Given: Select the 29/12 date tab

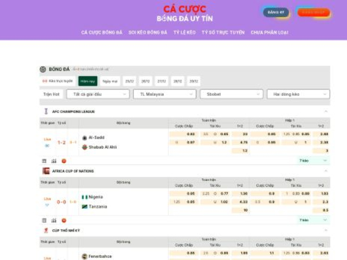Looking at the screenshot, I should 194,81.
